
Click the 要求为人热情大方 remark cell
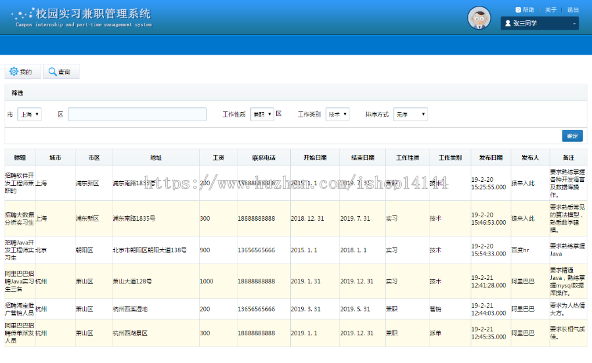(568, 309)
